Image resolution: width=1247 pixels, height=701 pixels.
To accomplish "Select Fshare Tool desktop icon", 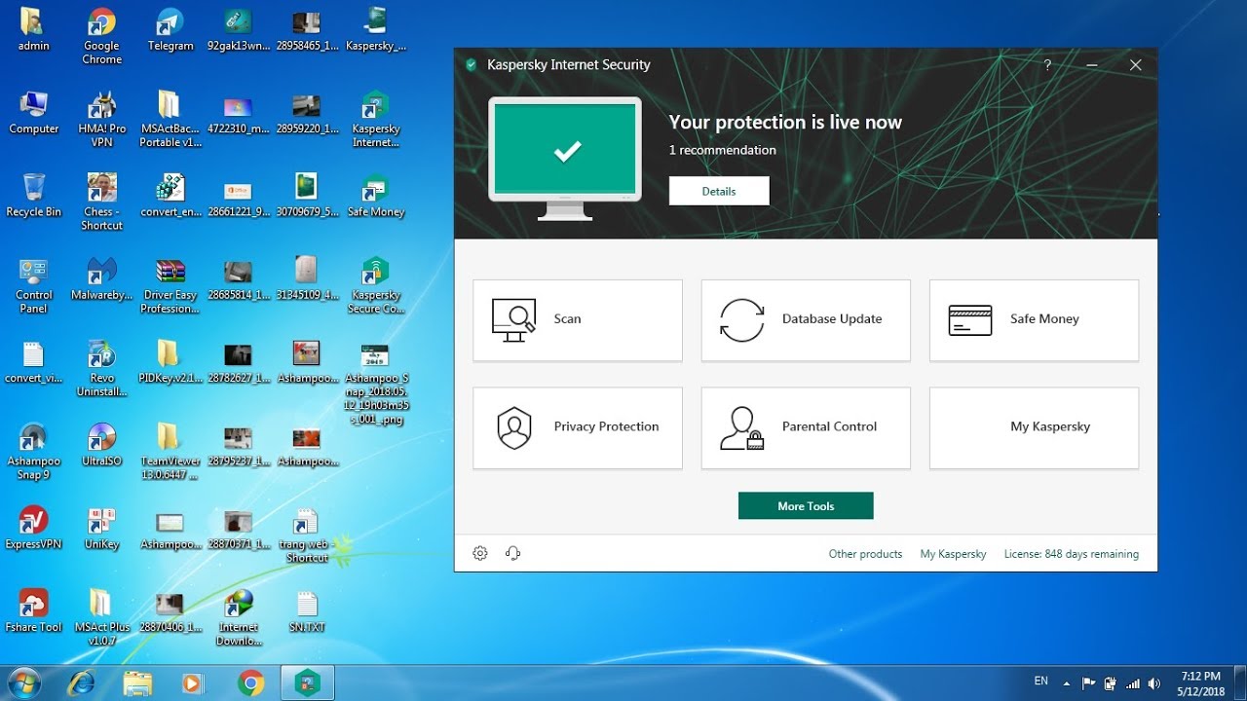I will tap(33, 610).
